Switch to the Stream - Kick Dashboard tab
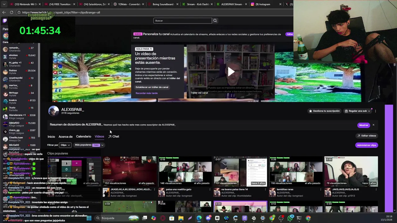This screenshot has width=397, height=223. pyautogui.click(x=198, y=4)
